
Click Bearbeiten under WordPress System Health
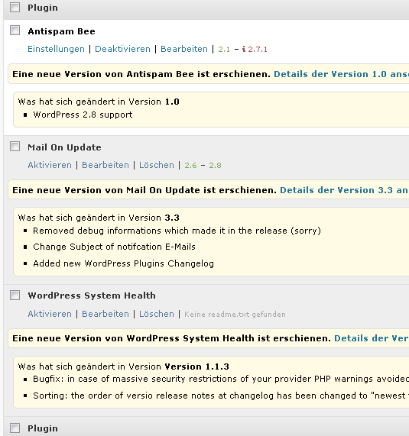[x=105, y=314]
